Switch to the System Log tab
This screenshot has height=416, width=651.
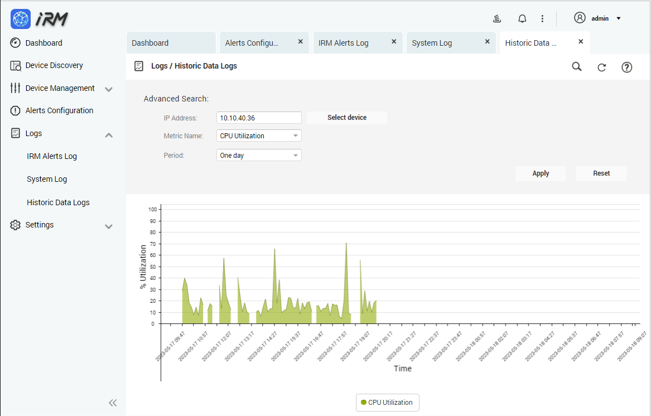coord(432,42)
